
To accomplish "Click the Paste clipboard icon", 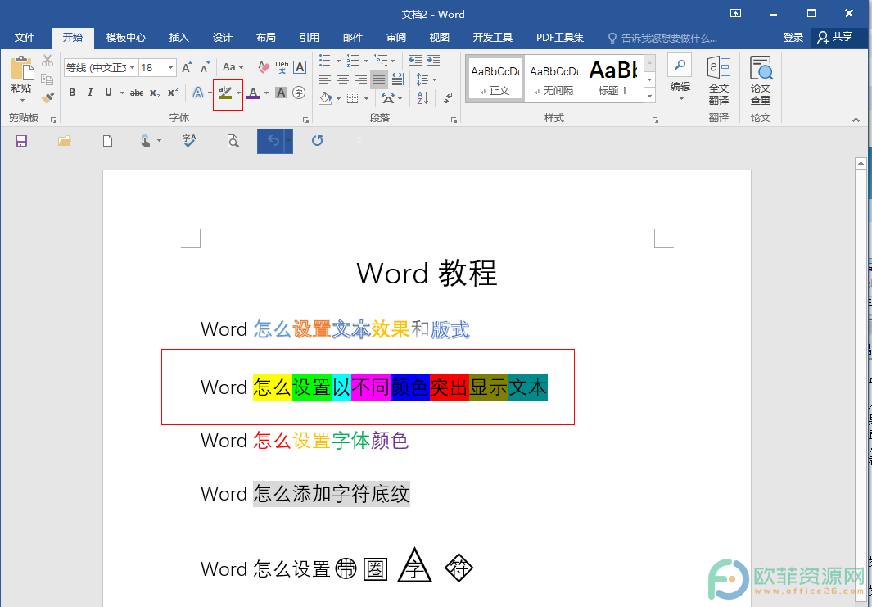I will (21, 67).
